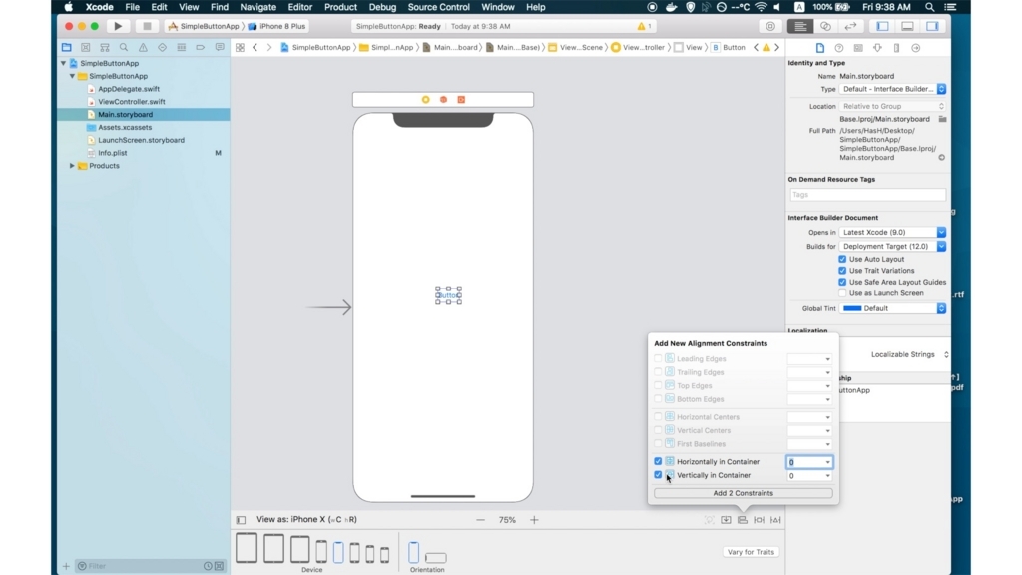
Task: Collapse the SimpleButtonApp project root
Action: pyautogui.click(x=63, y=63)
